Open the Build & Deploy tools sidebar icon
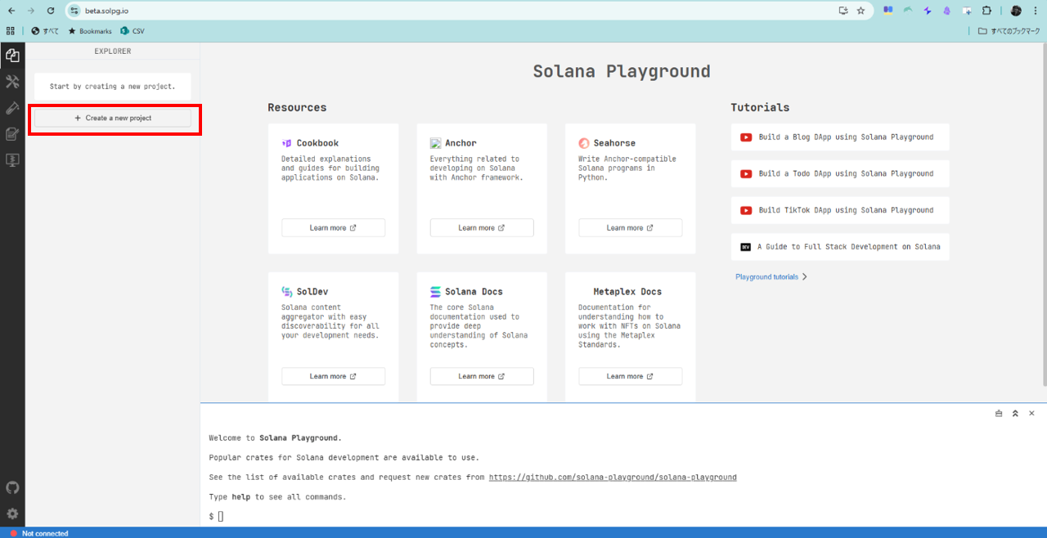The height and width of the screenshot is (538, 1047). 12,82
